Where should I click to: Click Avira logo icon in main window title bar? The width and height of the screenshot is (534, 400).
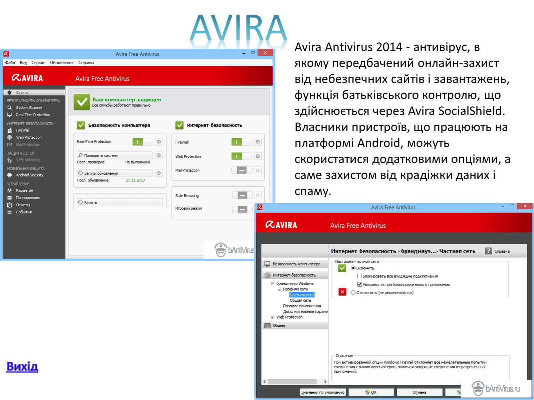click(6, 54)
